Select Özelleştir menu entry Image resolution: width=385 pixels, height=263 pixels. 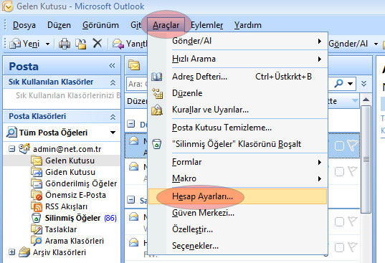coord(237,229)
